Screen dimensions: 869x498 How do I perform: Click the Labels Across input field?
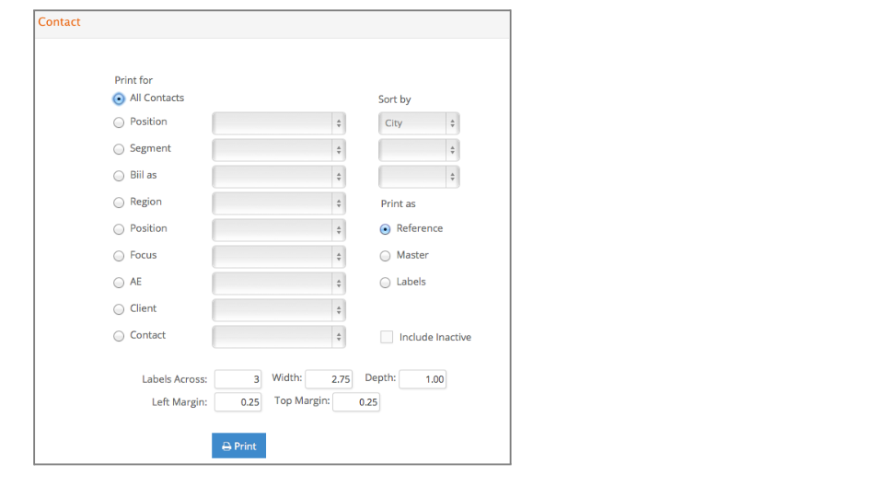[238, 379]
